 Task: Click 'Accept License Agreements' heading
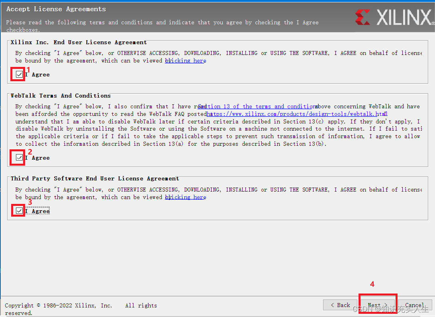[x=56, y=9]
